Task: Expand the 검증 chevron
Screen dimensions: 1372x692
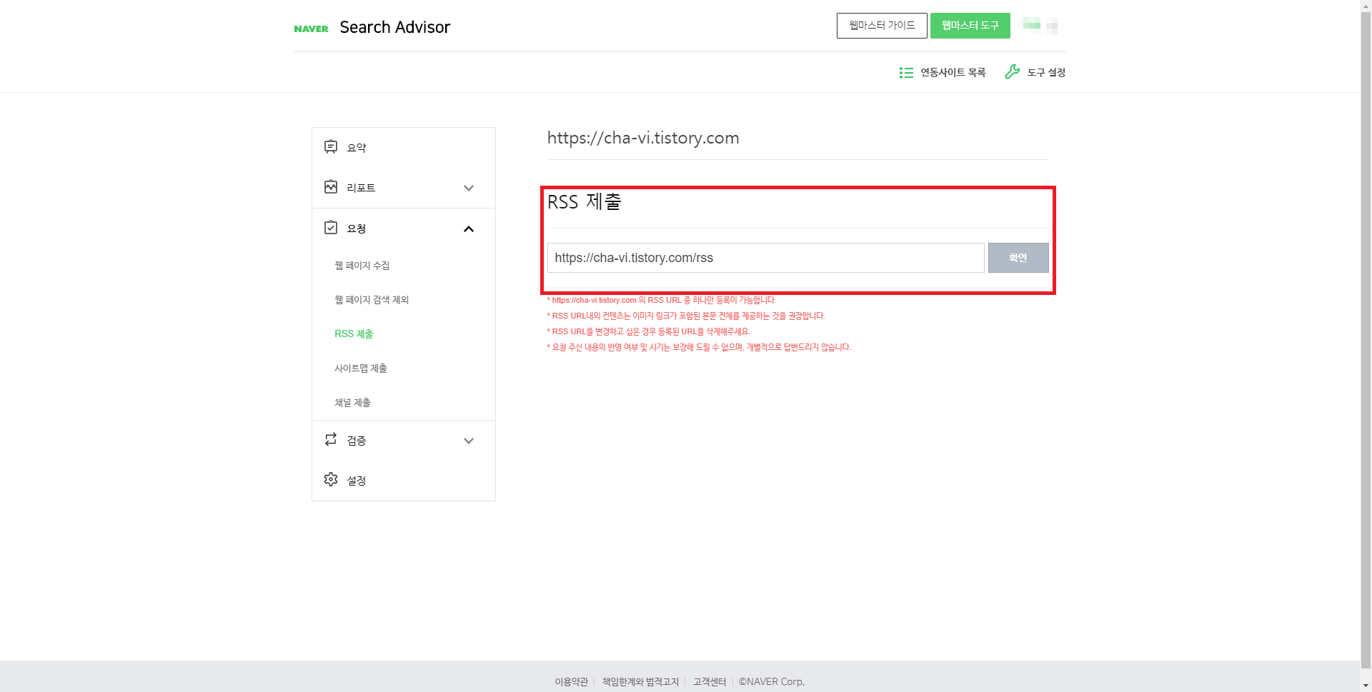Action: (469, 441)
